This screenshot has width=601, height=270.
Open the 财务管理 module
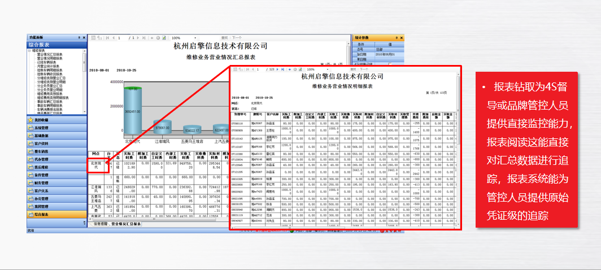[x=42, y=183]
